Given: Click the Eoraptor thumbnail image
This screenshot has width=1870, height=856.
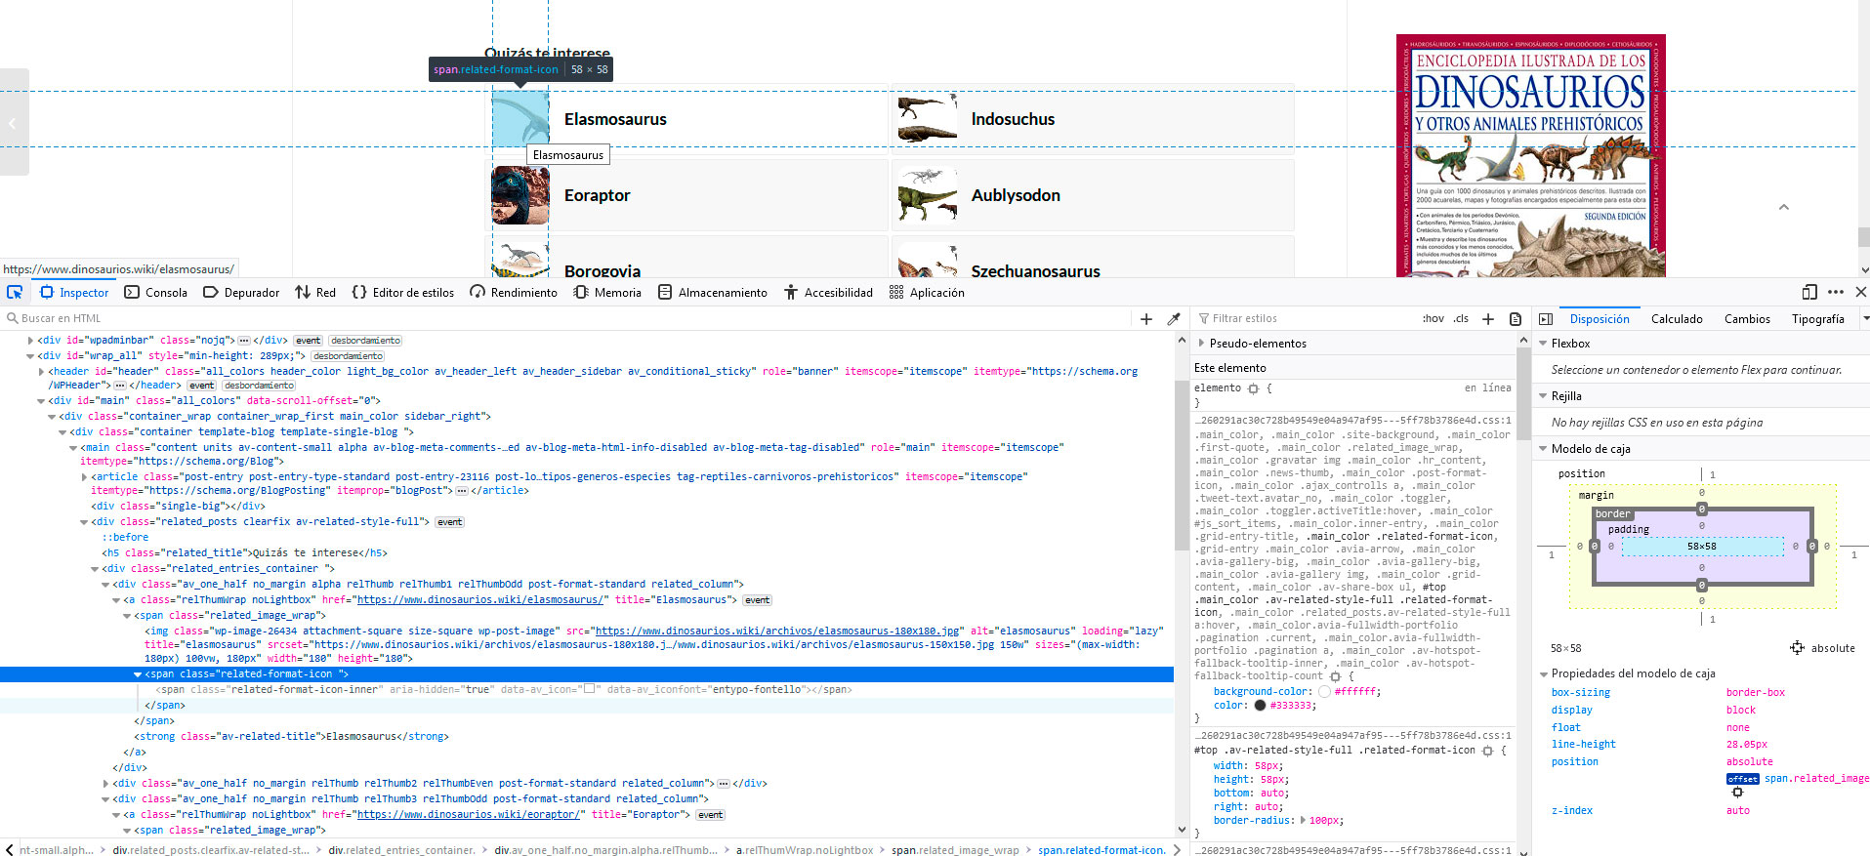Looking at the screenshot, I should point(520,195).
